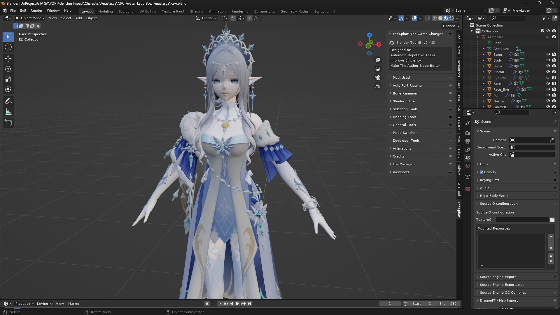This screenshot has height=315, width=560.
Task: Open the Object Mode dropdown
Action: (30, 18)
